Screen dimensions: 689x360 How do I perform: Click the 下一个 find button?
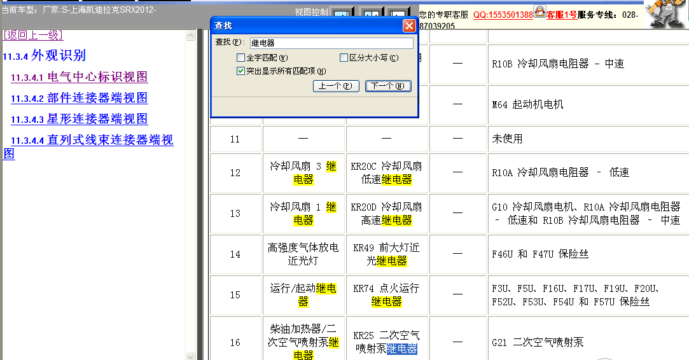(388, 86)
